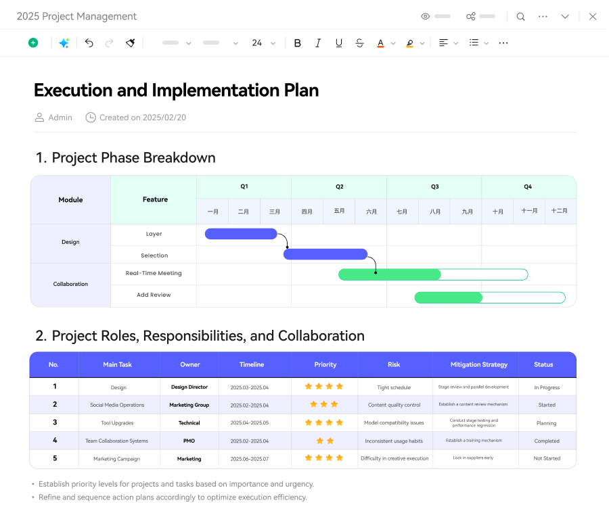The height and width of the screenshot is (515, 609).
Task: Open alignment options dropdown arrow
Action: tap(456, 43)
